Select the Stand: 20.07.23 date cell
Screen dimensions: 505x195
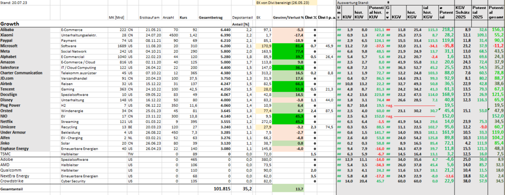click(x=25, y=2)
